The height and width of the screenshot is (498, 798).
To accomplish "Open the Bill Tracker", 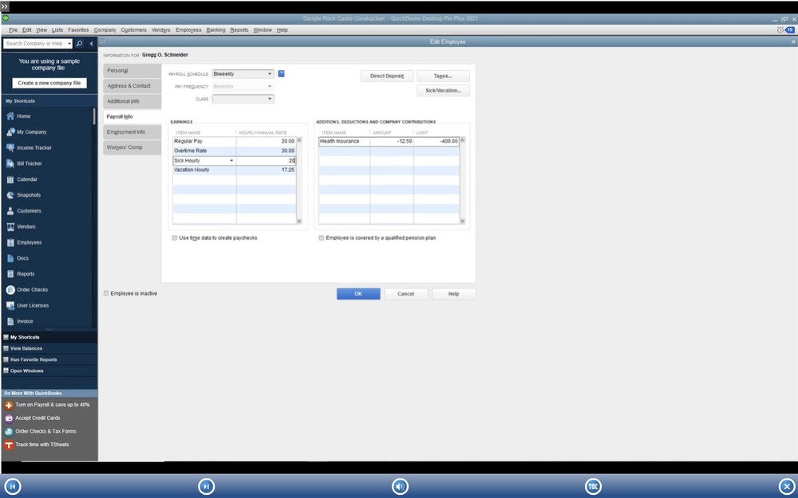I will tap(29, 163).
